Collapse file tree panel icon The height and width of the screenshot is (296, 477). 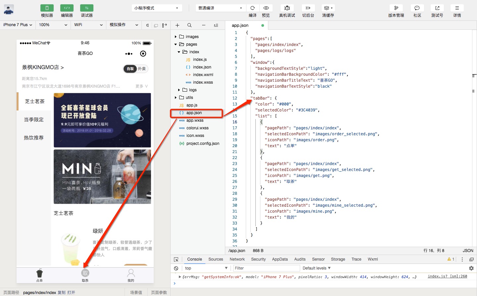216,25
